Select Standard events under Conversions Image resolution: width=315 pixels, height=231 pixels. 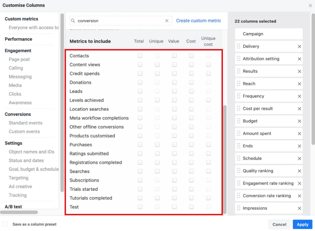pos(25,123)
